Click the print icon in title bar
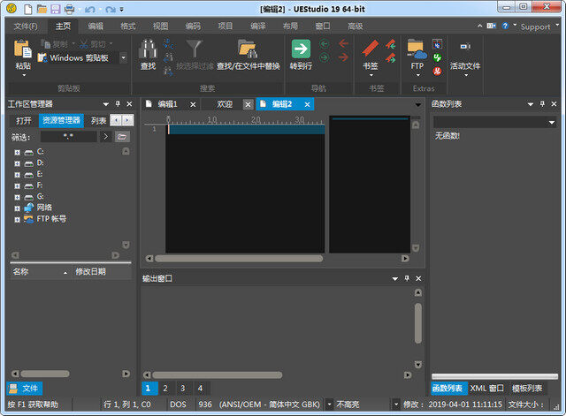The height and width of the screenshot is (416, 566). tap(69, 9)
